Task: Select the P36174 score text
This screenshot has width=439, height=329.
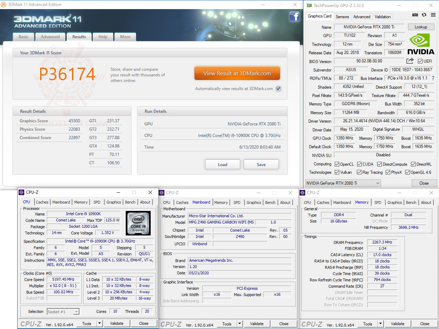Action: (67, 74)
